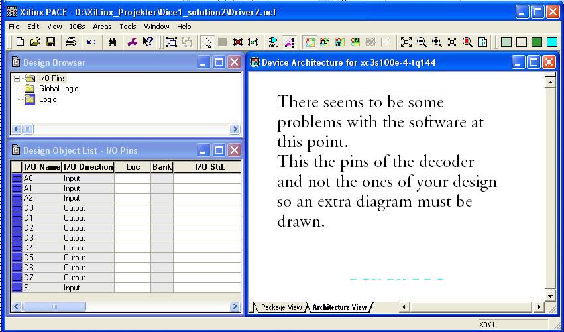Click the I/O Direction column header
This screenshot has width=564, height=332.
87,167
